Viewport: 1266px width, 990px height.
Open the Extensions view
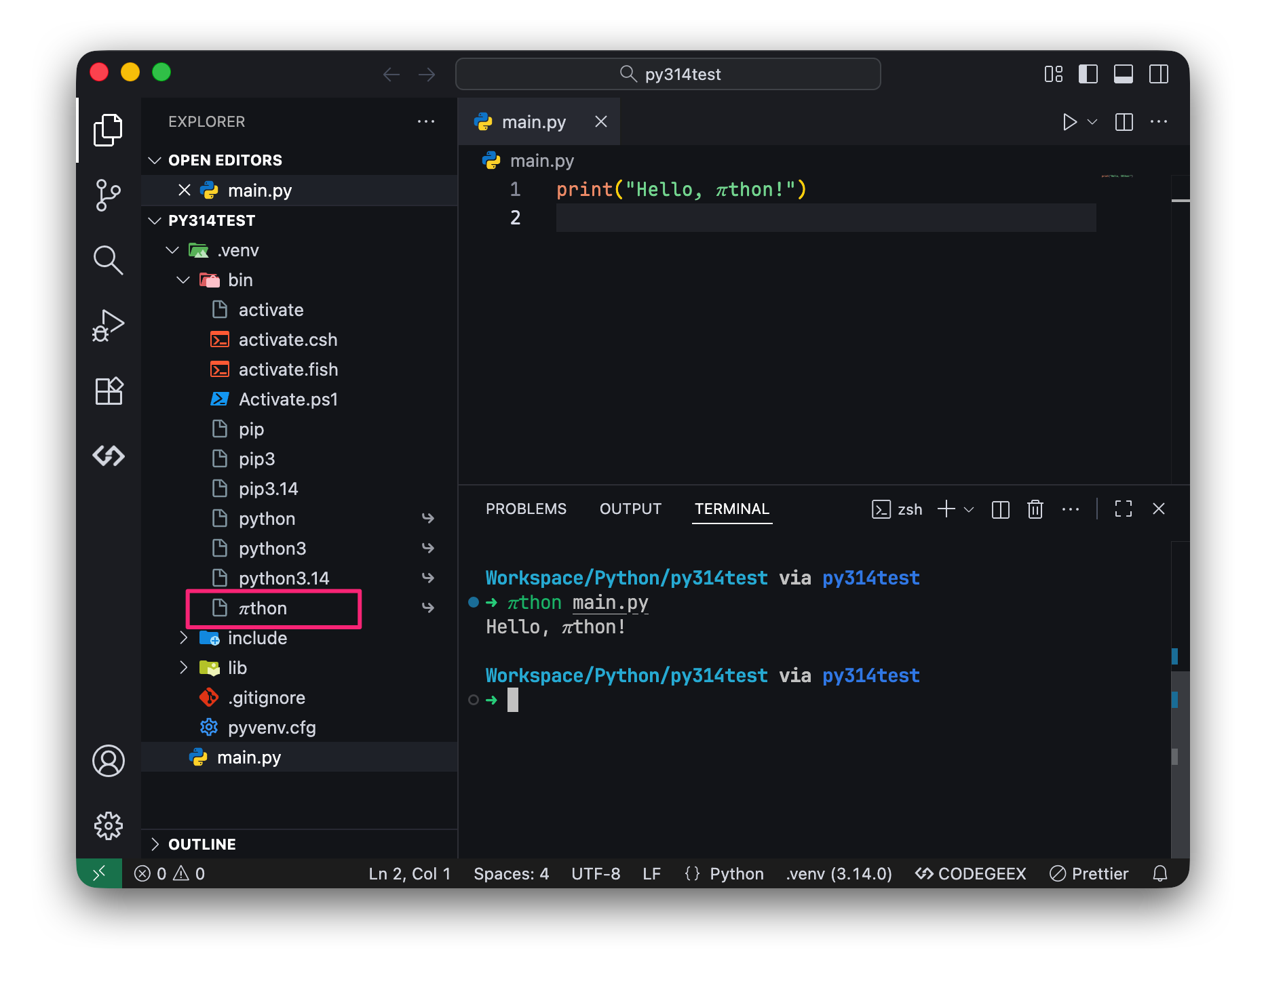108,391
